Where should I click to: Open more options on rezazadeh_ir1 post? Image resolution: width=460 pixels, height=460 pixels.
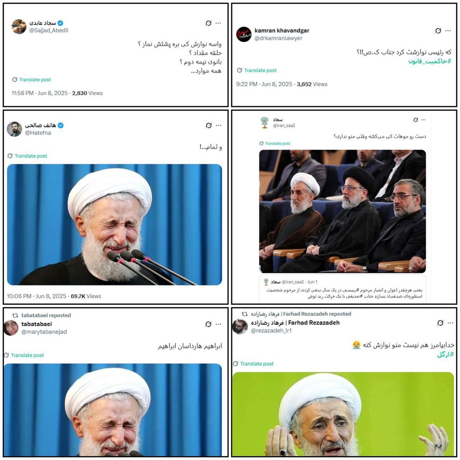point(450,323)
